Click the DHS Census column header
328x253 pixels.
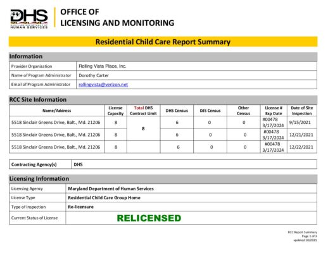point(177,111)
